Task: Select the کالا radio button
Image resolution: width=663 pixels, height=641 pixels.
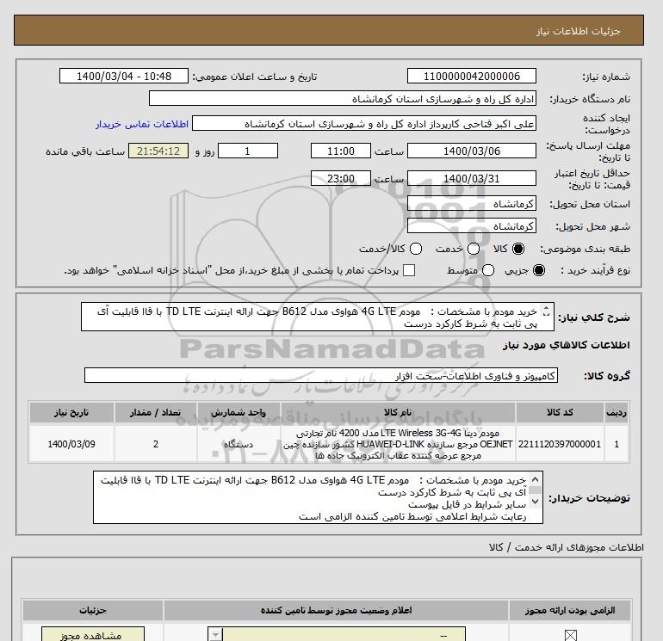Action: click(x=518, y=249)
